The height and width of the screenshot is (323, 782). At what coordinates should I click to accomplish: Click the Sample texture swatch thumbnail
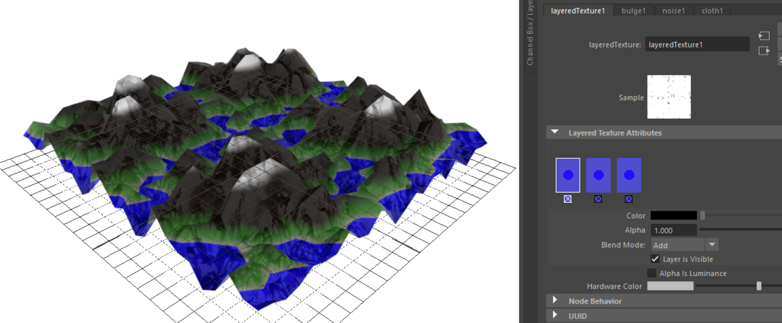tap(669, 97)
